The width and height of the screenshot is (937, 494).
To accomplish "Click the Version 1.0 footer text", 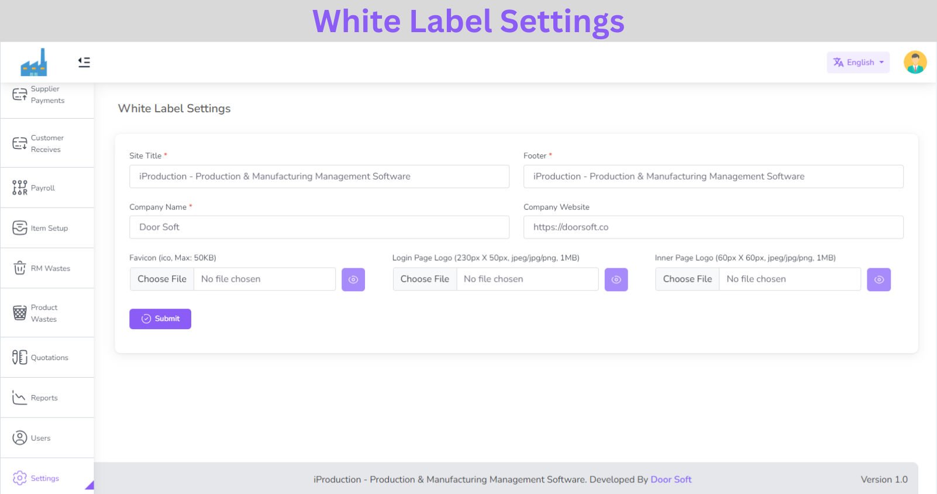I will (x=884, y=479).
